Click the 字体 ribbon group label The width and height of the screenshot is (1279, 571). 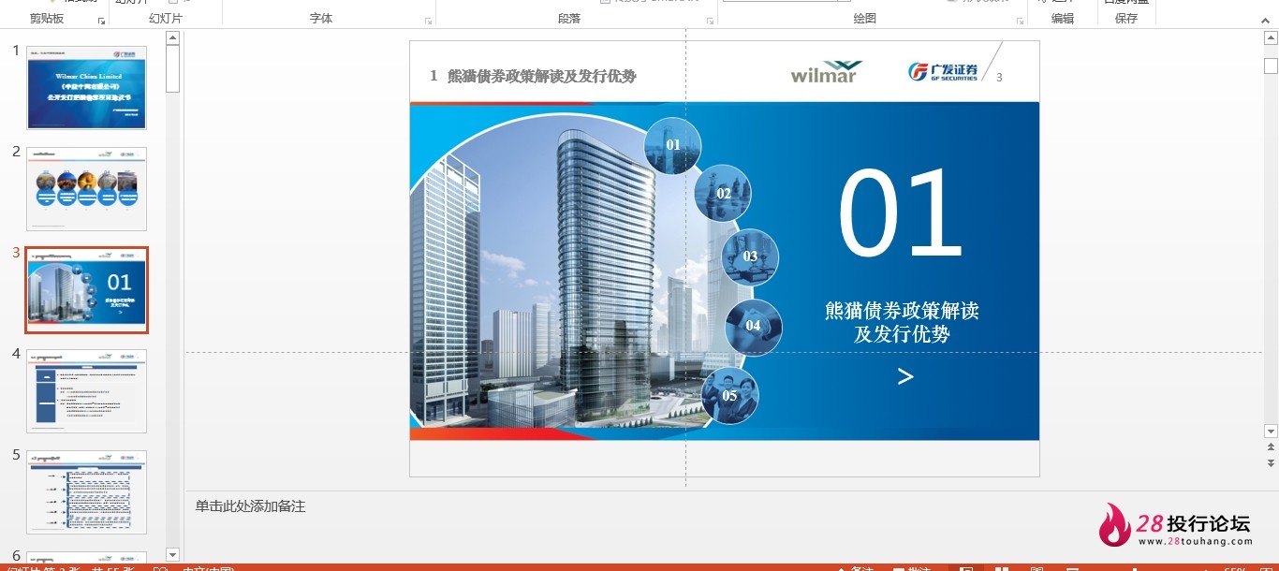coord(321,19)
